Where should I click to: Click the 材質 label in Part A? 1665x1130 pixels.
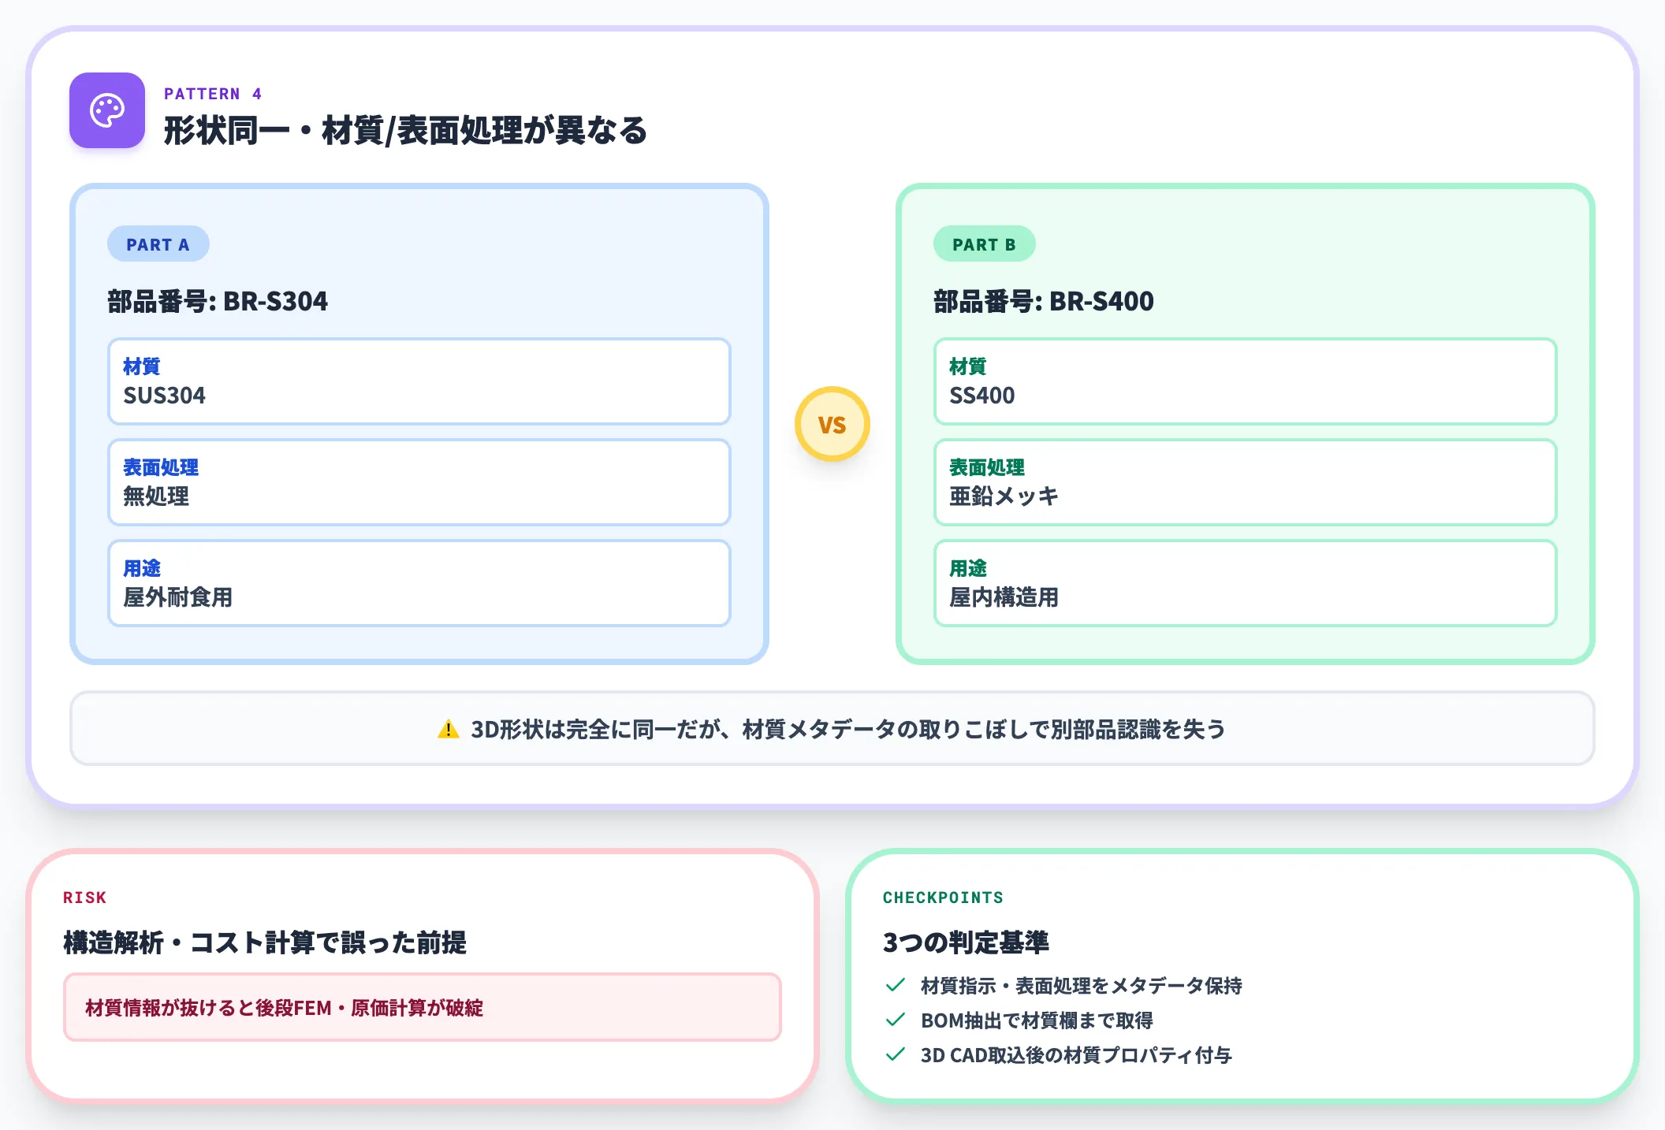142,366
